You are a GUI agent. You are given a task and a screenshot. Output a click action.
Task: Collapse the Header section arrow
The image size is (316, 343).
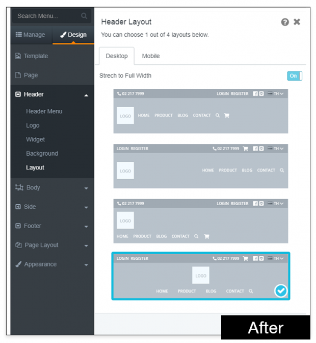click(86, 95)
